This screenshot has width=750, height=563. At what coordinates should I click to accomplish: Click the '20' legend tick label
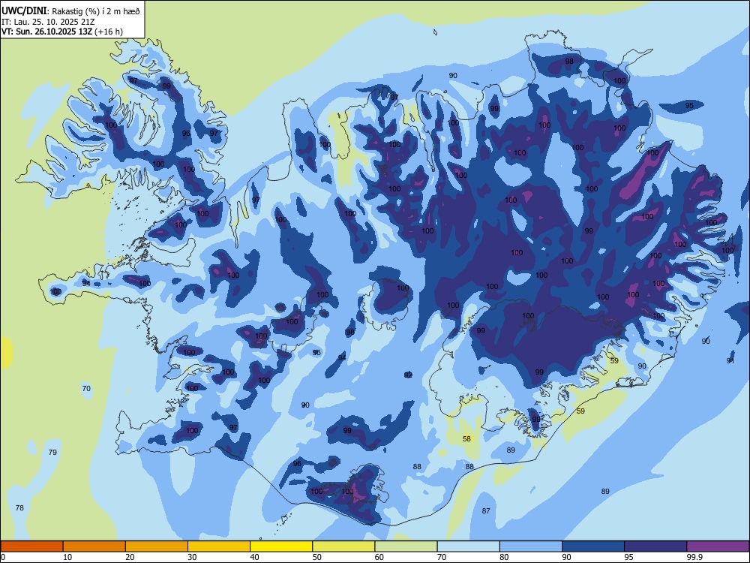130,557
